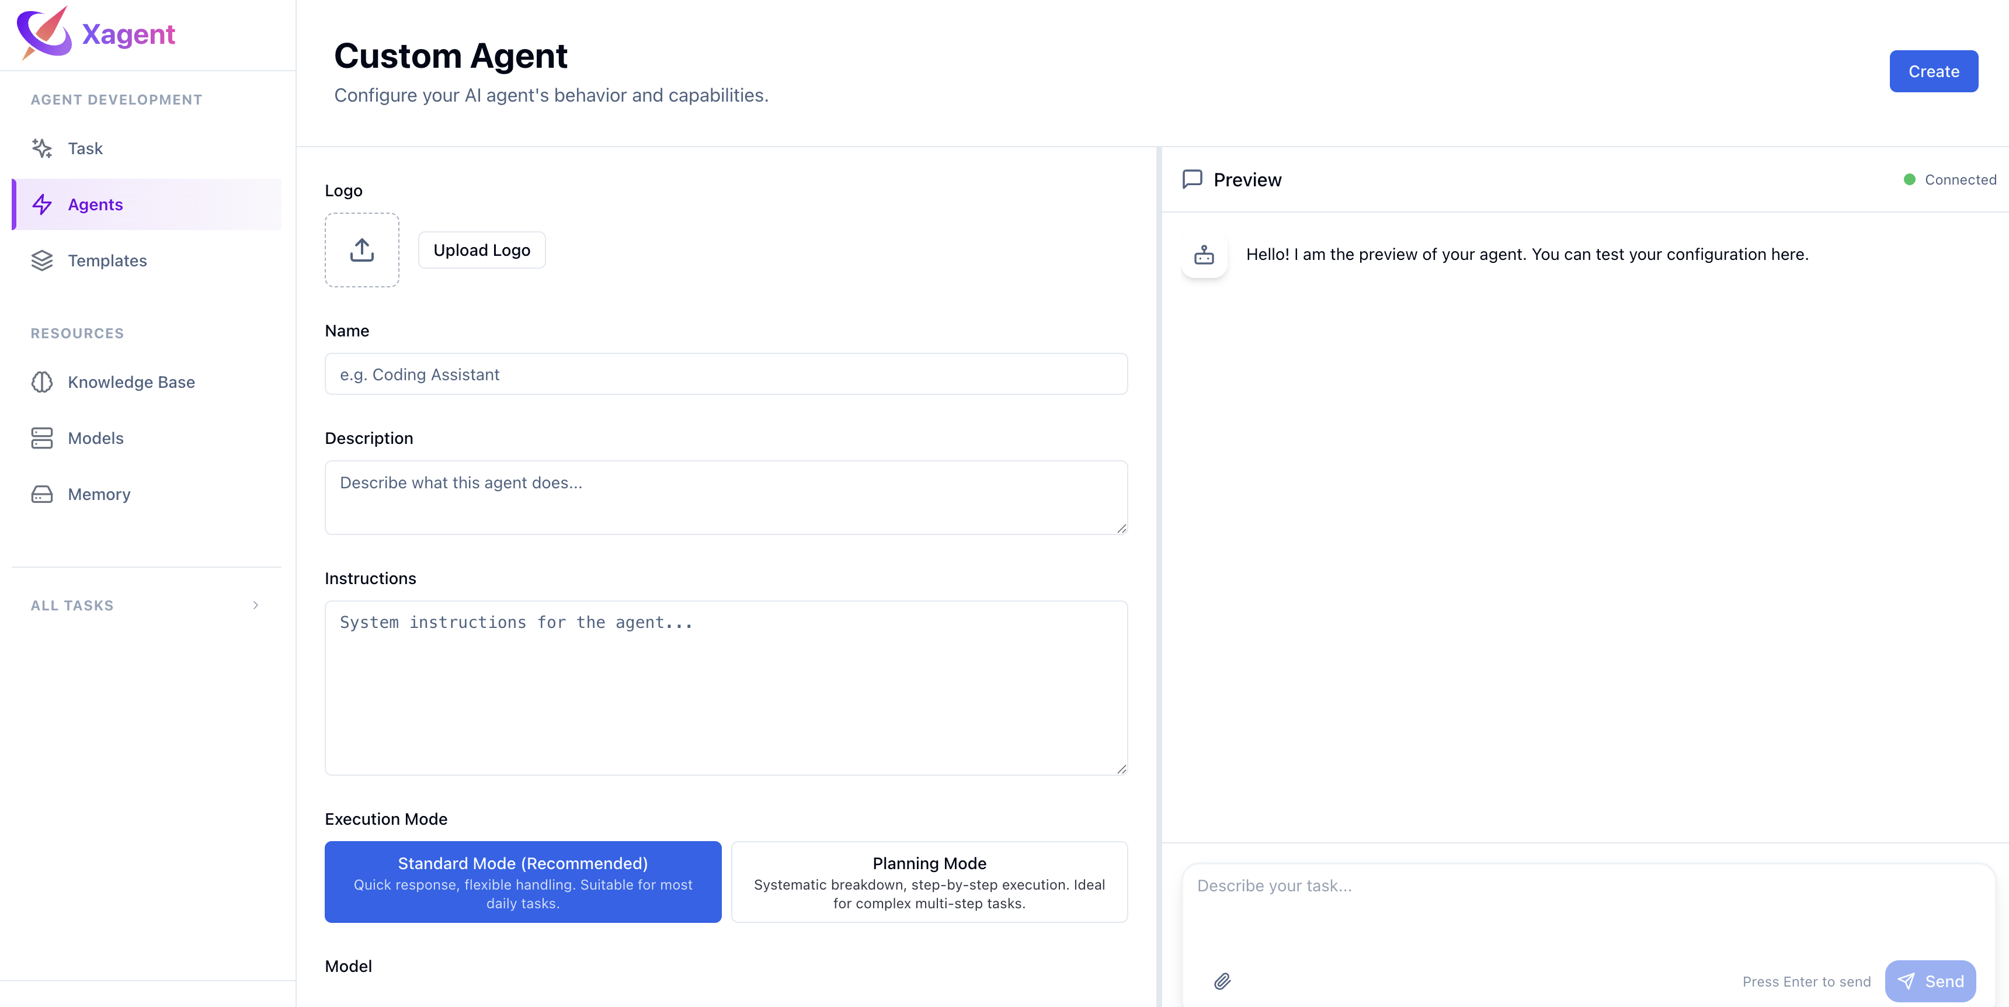Switch to Planning Mode execution option
2009x1007 pixels.
929,881
